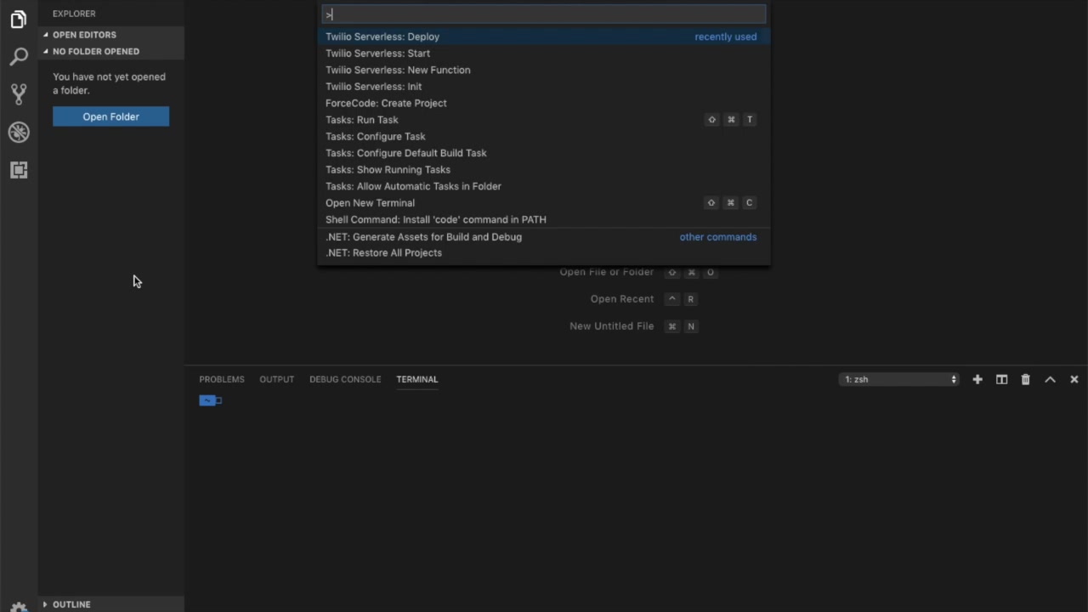Image resolution: width=1088 pixels, height=612 pixels.
Task: Run .NET: Generate Assets for Build and Debug
Action: (544, 237)
